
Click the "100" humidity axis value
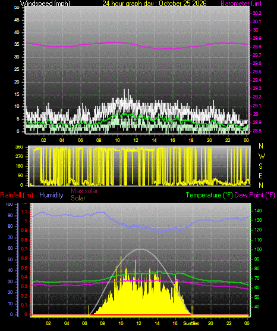[x=10, y=204]
